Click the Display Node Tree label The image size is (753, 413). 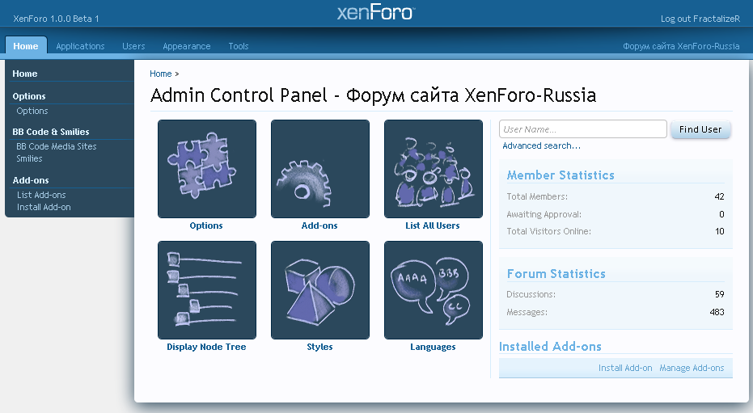tap(206, 347)
